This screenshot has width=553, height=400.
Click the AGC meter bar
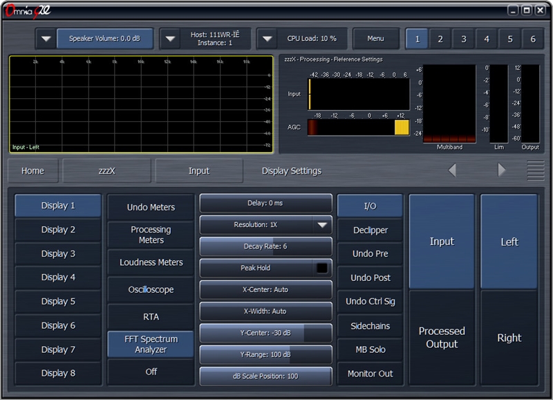coord(358,127)
